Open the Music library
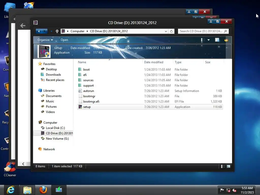 tap(50, 101)
